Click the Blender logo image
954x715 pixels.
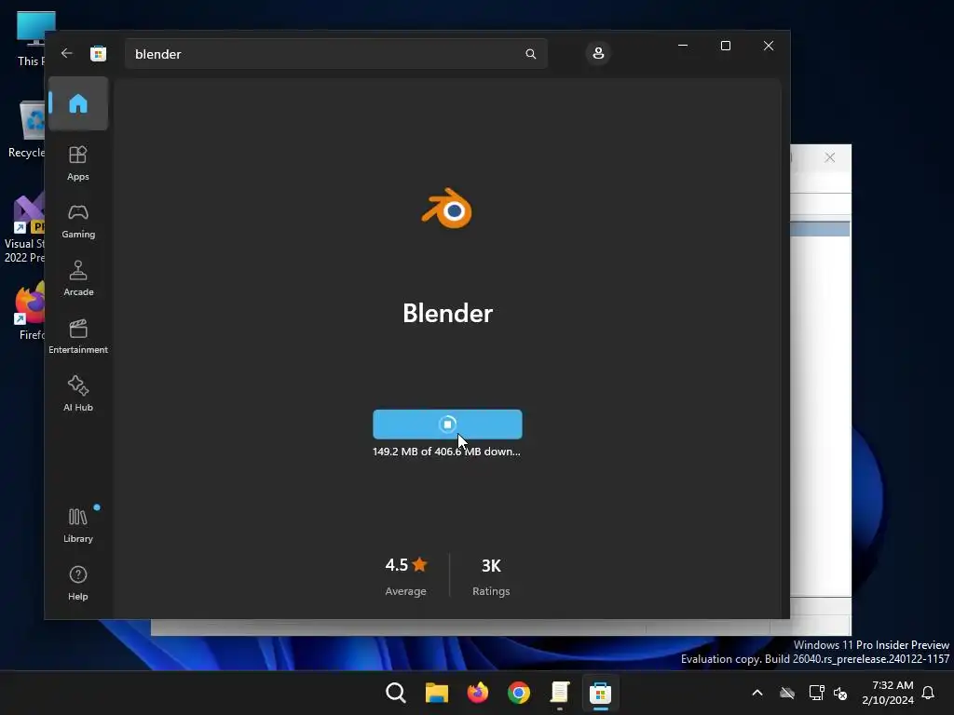pyautogui.click(x=447, y=209)
